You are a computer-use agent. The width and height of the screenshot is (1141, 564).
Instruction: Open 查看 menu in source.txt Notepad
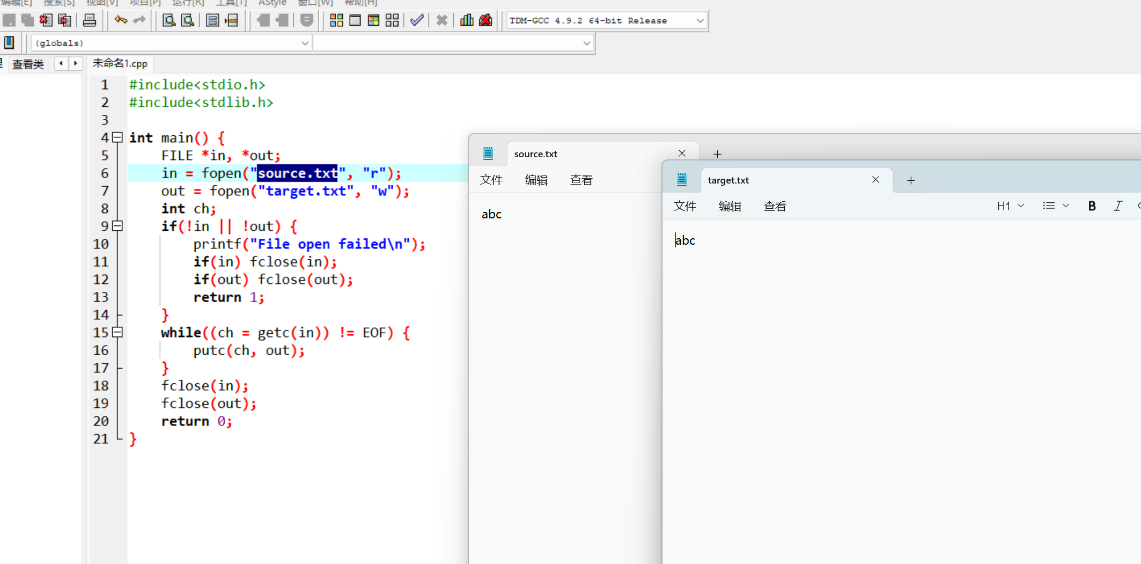tap(581, 180)
